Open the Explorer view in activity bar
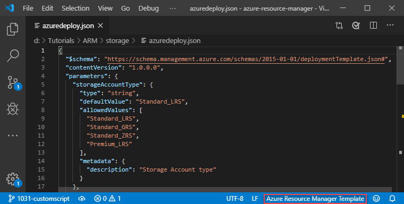The height and width of the screenshot is (204, 404). [x=13, y=29]
